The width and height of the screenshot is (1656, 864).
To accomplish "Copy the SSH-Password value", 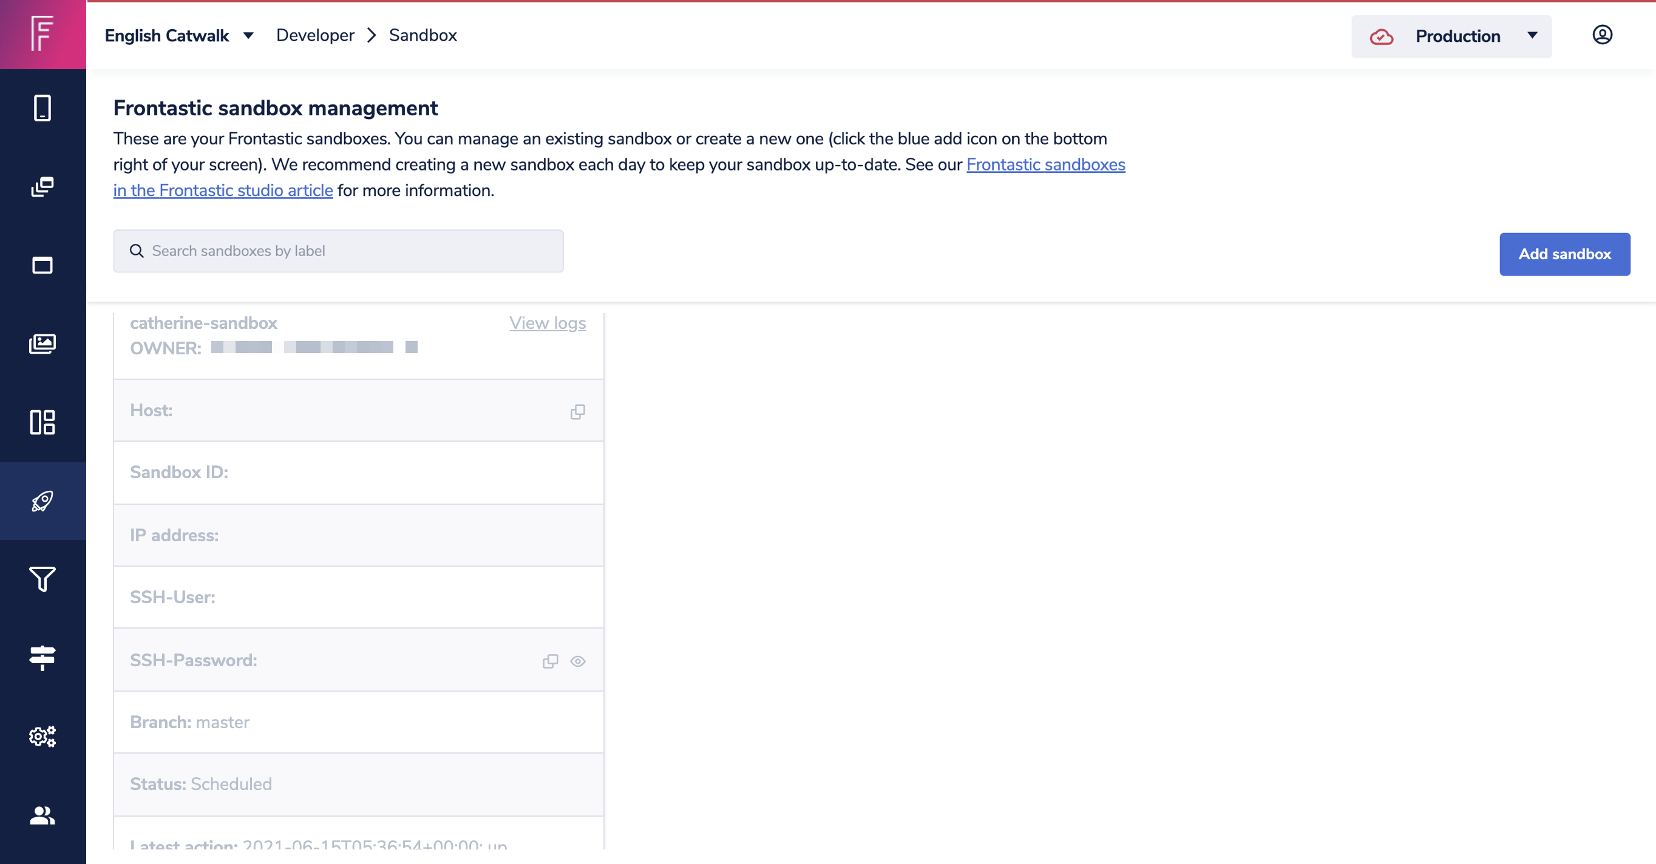I will point(551,661).
